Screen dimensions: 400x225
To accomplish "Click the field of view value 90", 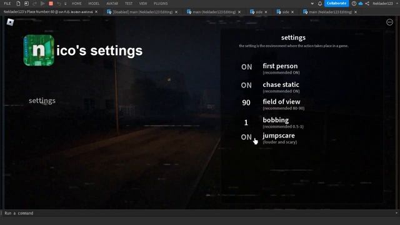I will pos(246,102).
